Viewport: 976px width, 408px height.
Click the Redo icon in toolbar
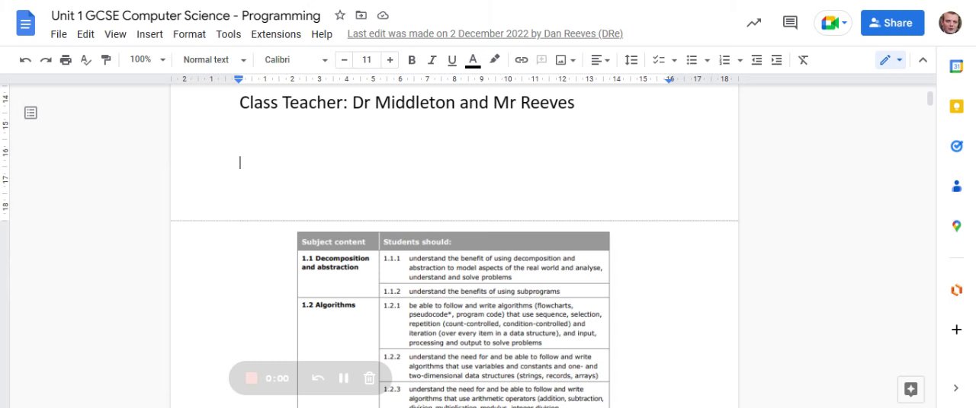click(x=46, y=59)
